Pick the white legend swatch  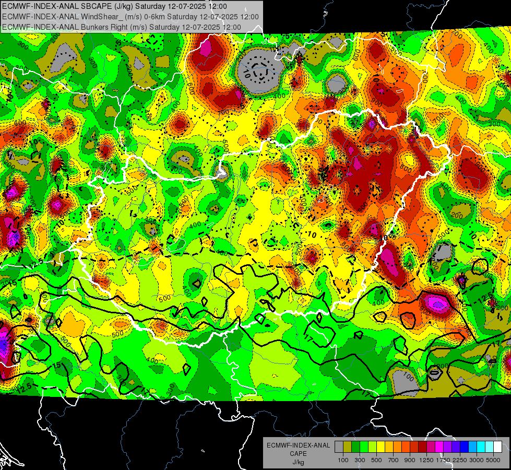click(x=497, y=447)
